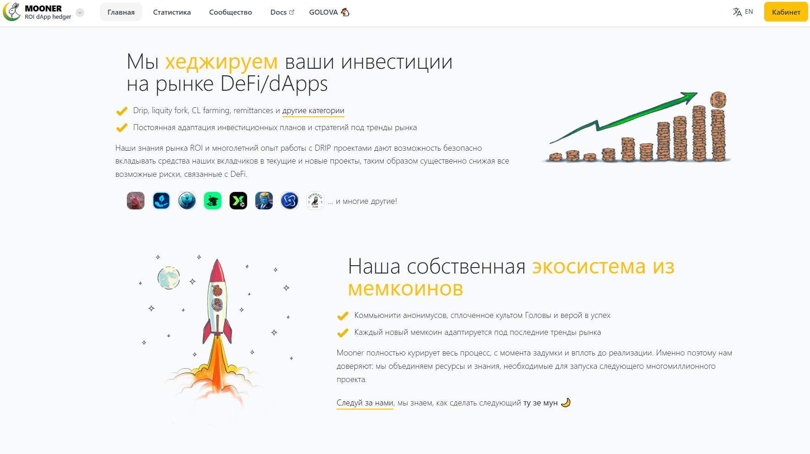
Task: Expand the dropdown chevron beside MOONER logo
Action: (80, 12)
